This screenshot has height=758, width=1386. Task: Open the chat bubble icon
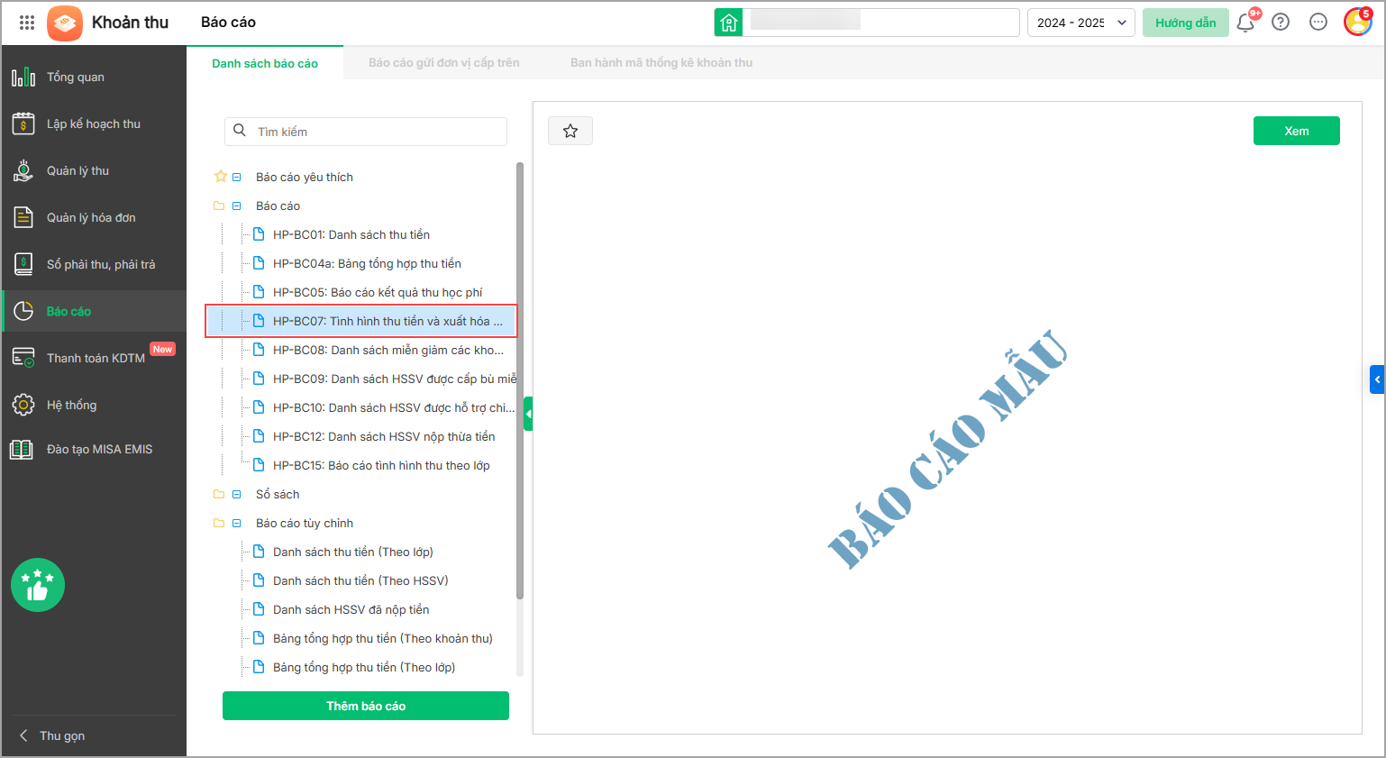click(x=1318, y=23)
